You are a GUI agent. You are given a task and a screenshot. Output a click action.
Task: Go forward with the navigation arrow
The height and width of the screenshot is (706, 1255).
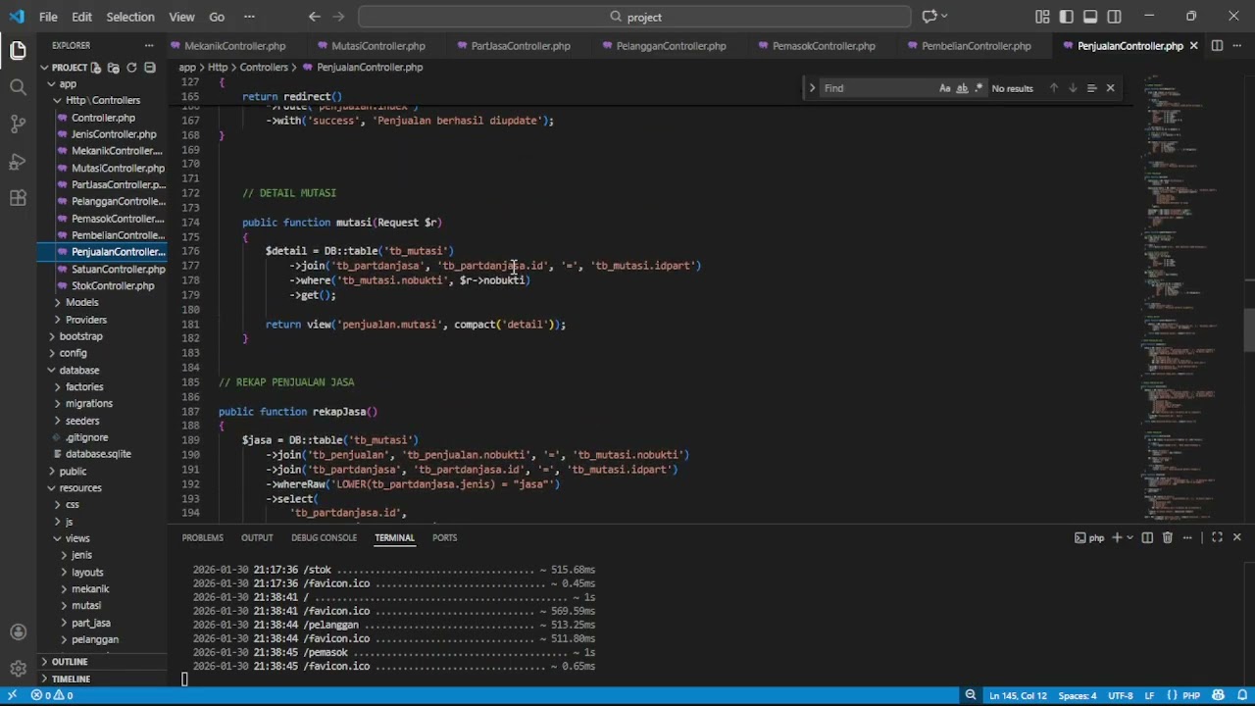pos(341,17)
